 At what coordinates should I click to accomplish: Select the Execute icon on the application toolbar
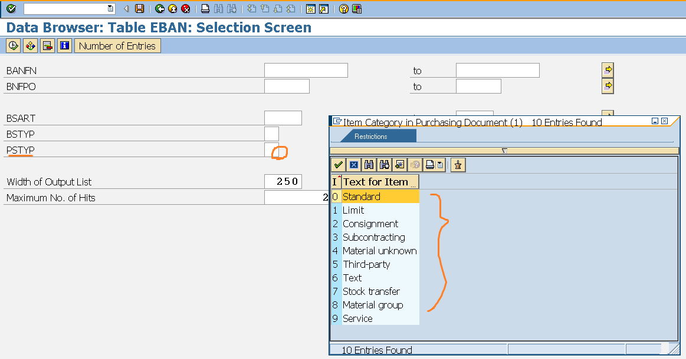click(12, 45)
